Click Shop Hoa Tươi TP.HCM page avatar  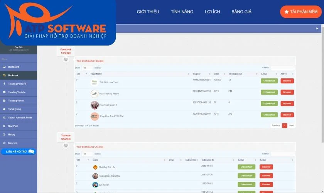[94, 117]
